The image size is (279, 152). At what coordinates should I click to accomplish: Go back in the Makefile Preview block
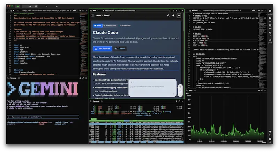point(187,11)
